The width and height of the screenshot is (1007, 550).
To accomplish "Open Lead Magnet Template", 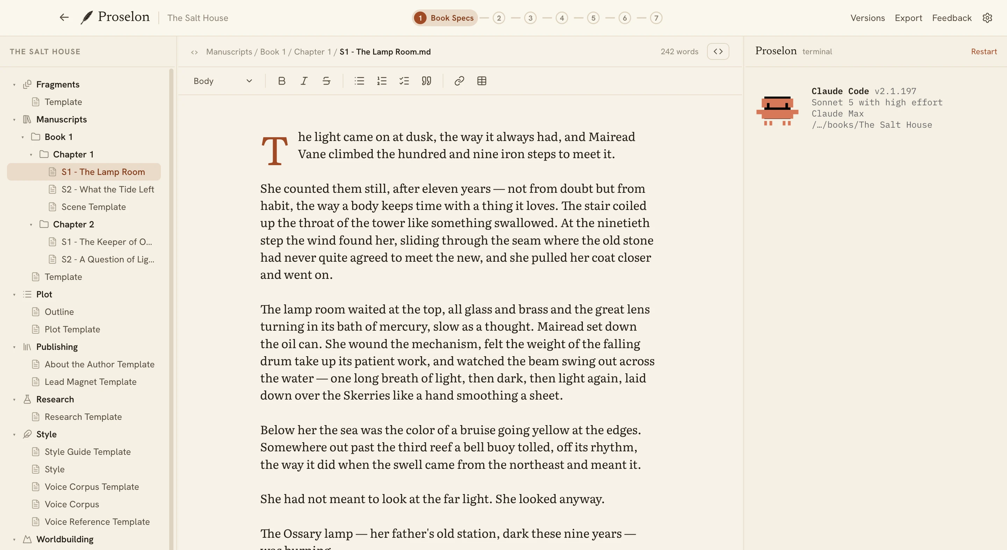I will (84, 382).
